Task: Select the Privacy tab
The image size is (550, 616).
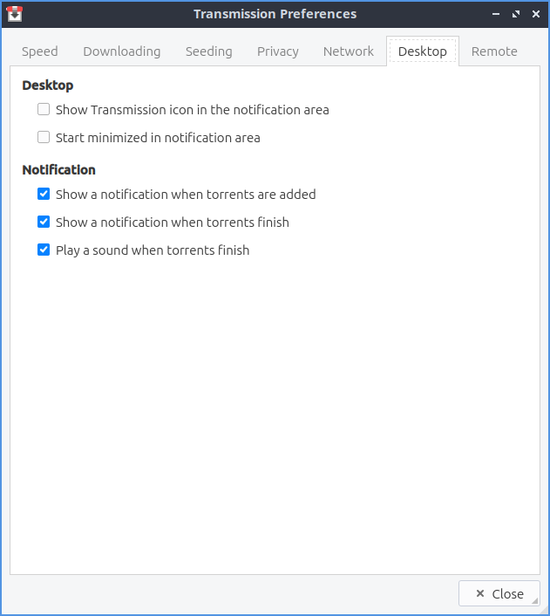Action: (278, 51)
